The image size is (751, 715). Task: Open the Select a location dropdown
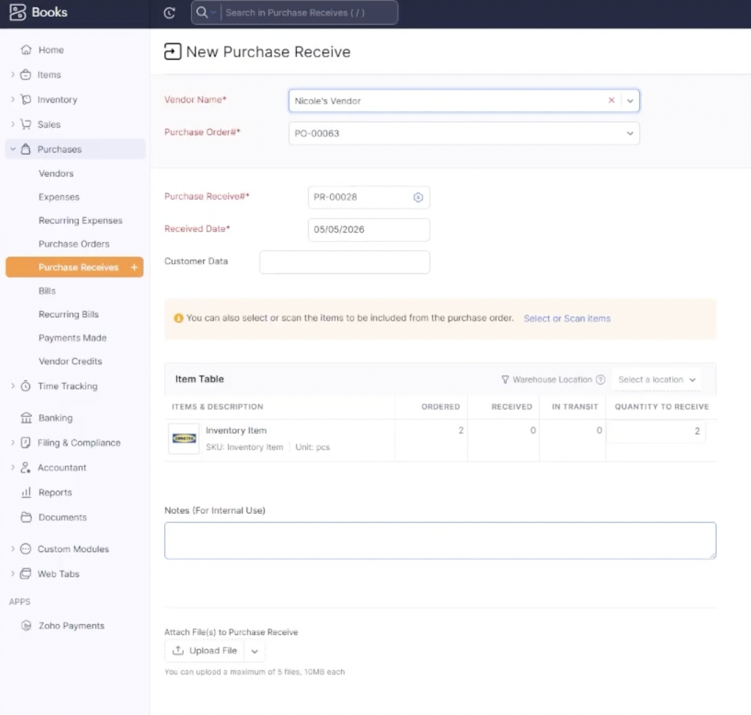point(657,380)
